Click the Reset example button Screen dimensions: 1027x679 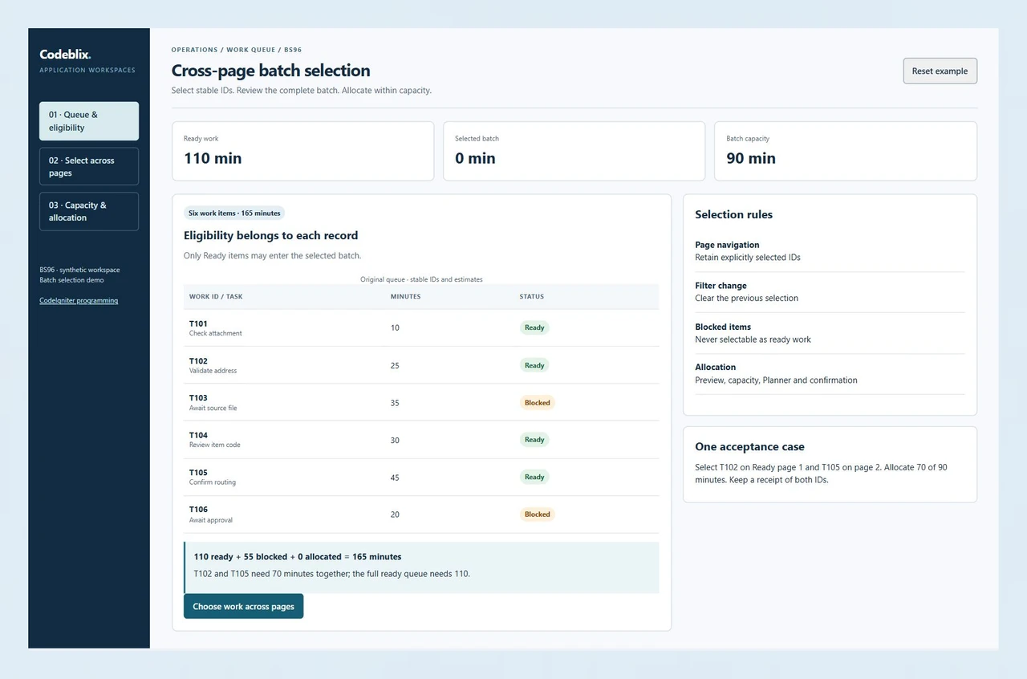coord(940,71)
